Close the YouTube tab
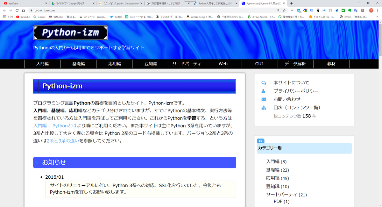Viewport: 382px width, 207px height. (x=46, y=3)
